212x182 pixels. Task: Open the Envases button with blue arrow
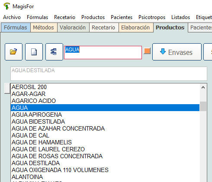177,52
